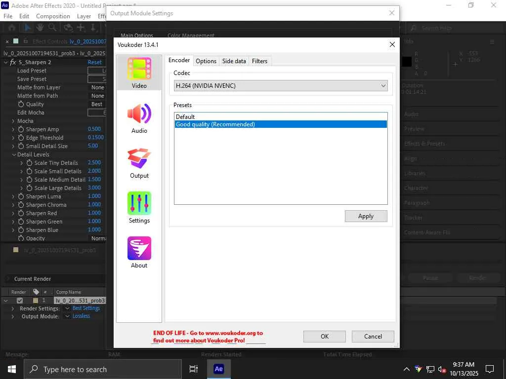506x379 pixels.
Task: Click OK in Voukoder dialog
Action: click(x=324, y=336)
